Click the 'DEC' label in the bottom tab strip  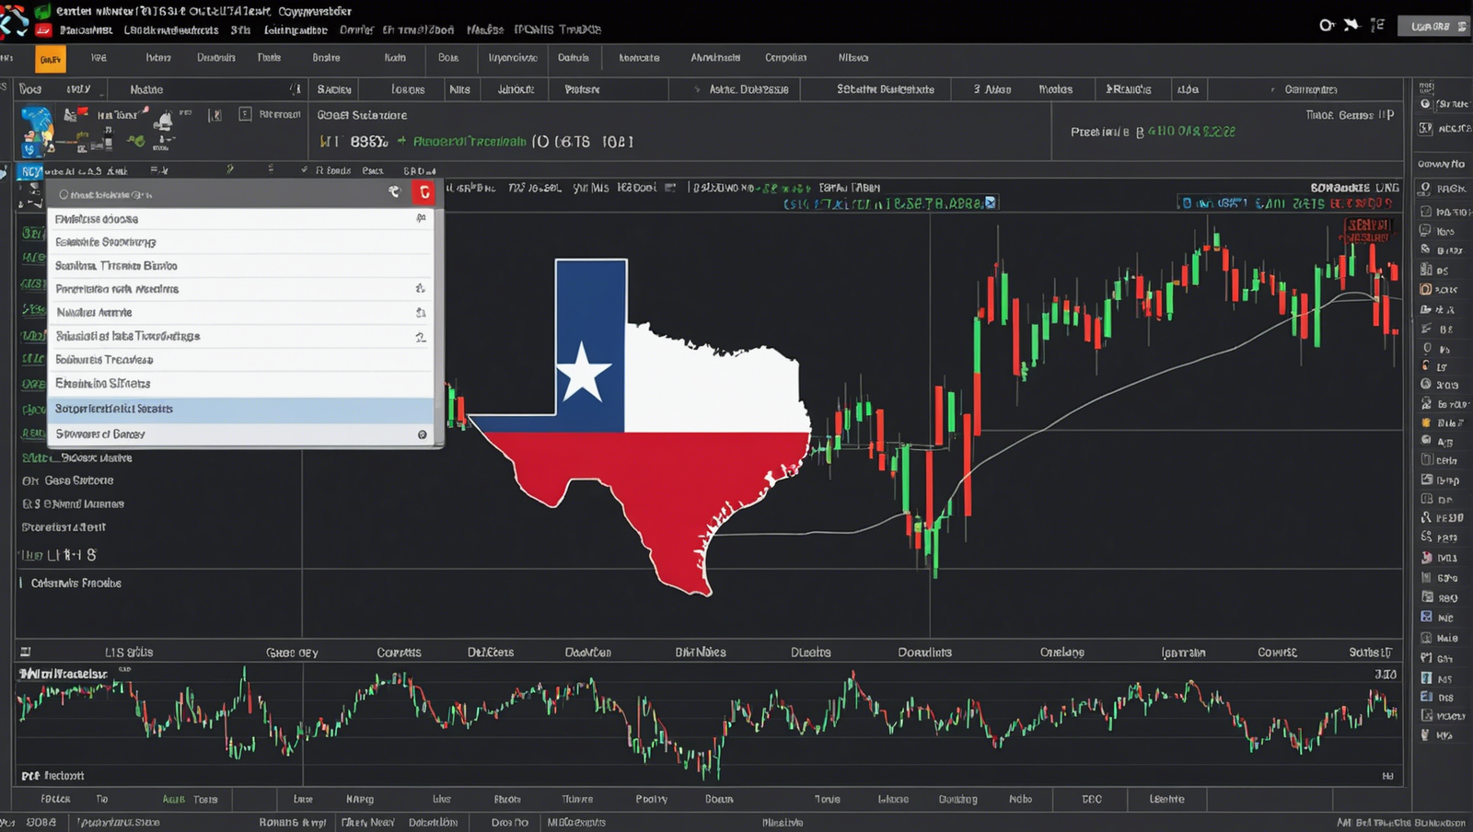coord(1092,799)
